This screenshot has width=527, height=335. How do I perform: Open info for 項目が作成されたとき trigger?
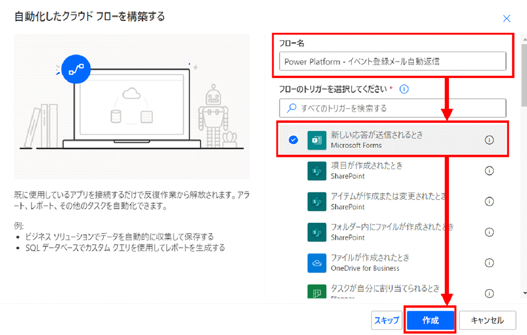click(489, 170)
